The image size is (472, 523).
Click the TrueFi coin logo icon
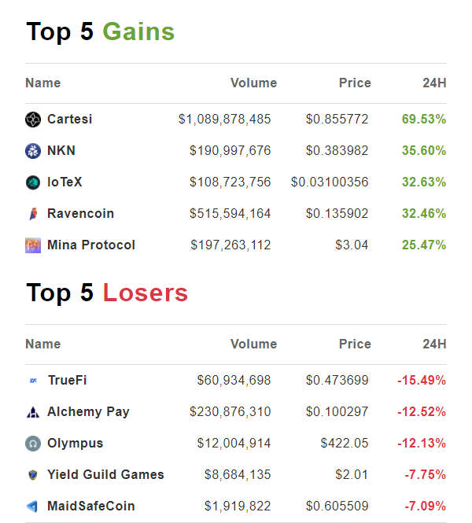tap(32, 381)
